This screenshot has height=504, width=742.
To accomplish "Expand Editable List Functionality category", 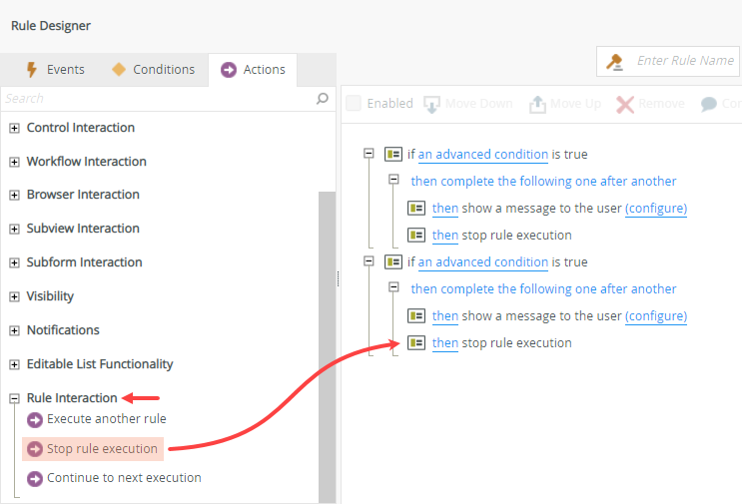I will tap(14, 364).
